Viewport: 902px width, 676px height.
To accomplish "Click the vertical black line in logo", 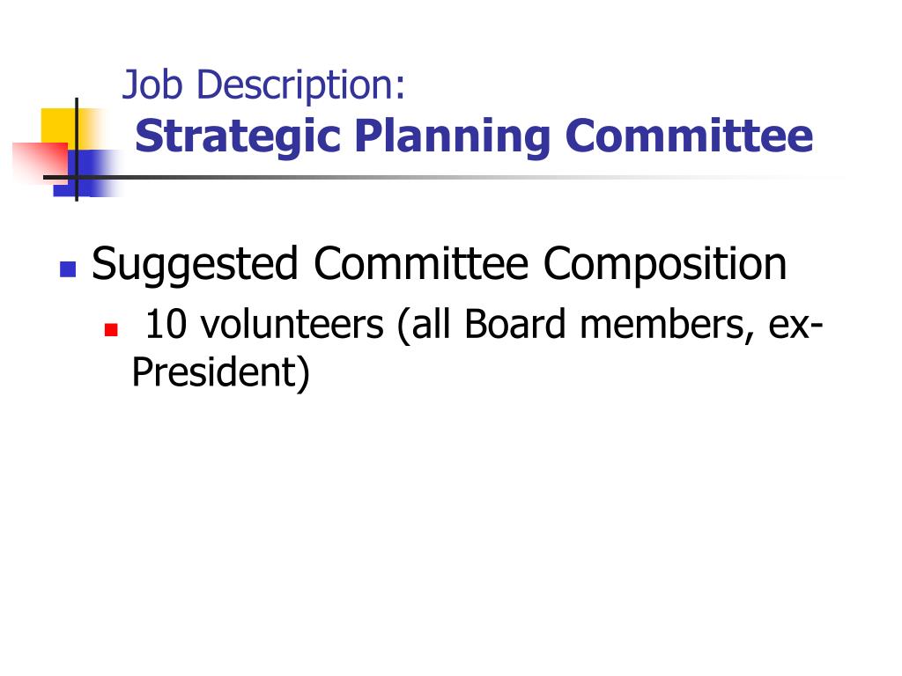I will (77, 150).
